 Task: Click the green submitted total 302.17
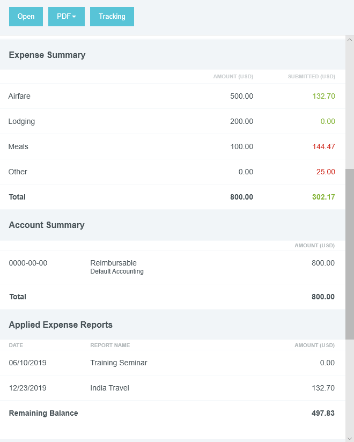[323, 197]
